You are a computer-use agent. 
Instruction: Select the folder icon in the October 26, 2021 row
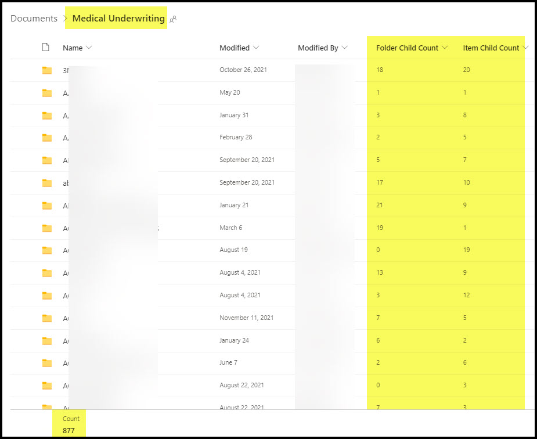coord(47,70)
